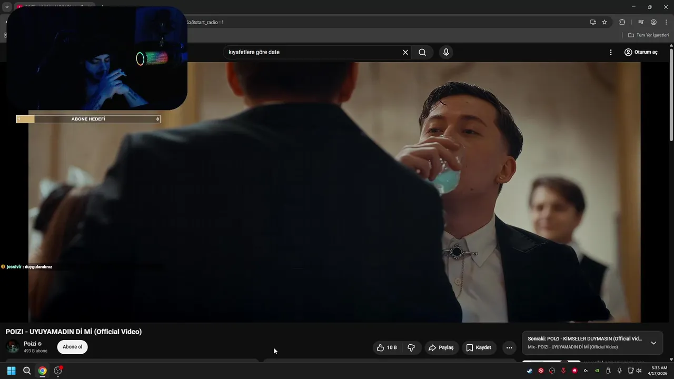Click the video player frame
674x379 pixels.
(334, 192)
